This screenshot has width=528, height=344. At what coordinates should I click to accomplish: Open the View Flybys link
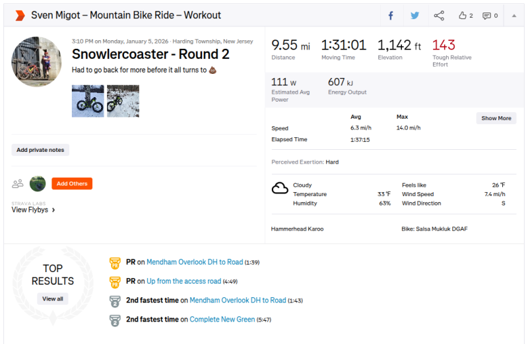click(33, 210)
